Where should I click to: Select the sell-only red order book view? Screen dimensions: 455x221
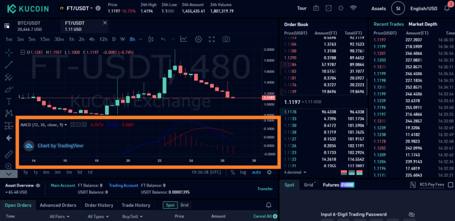point(344,173)
